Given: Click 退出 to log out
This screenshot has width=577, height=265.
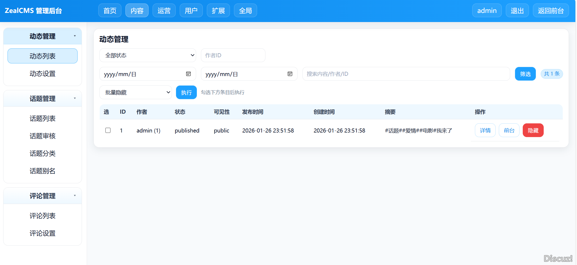Looking at the screenshot, I should pyautogui.click(x=517, y=10).
